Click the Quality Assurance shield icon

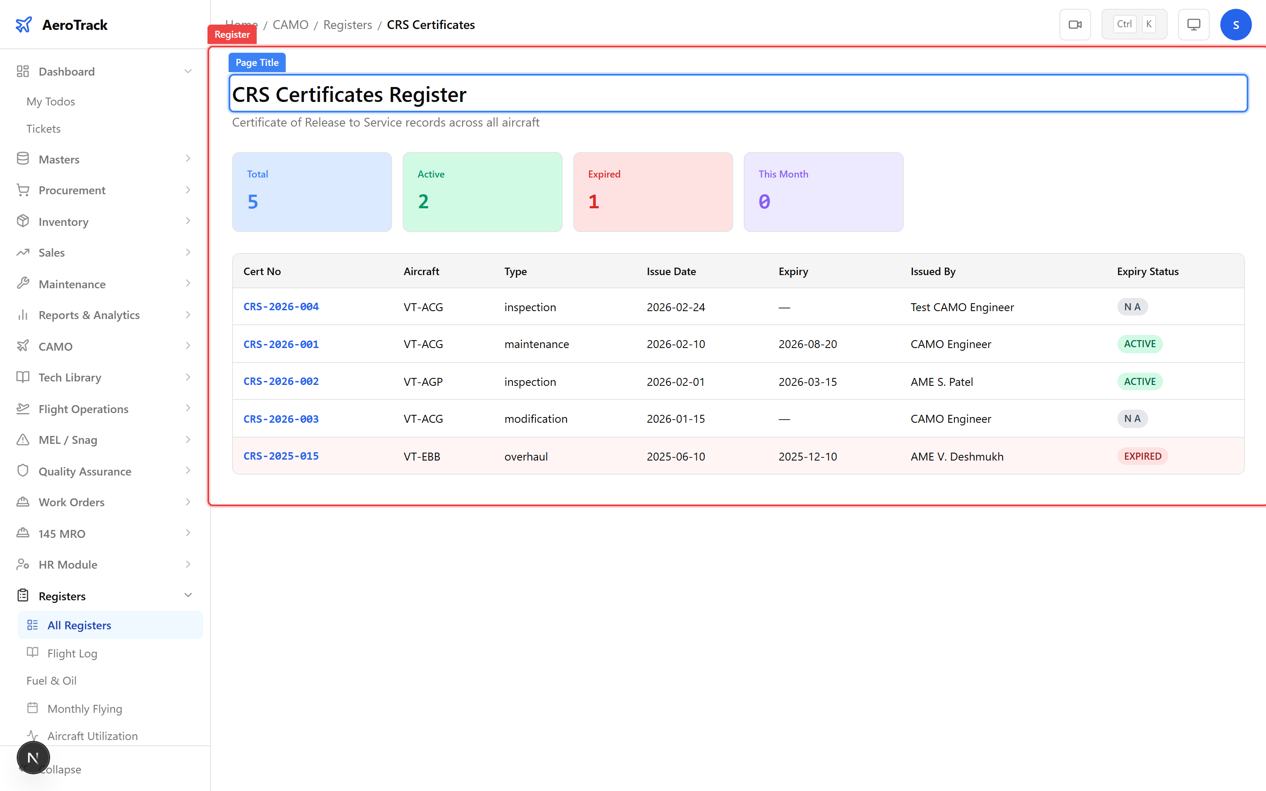pos(22,471)
